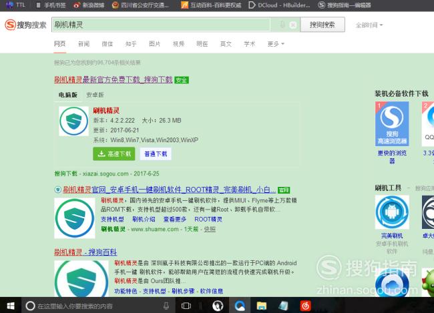Viewport: 434px width, 313px height.
Task: Click the Sogou search logo
Action: point(25,25)
